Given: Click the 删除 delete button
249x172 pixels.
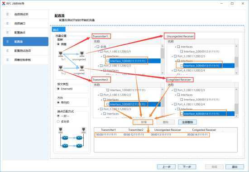Looking at the screenshot, I should [x=166, y=122].
